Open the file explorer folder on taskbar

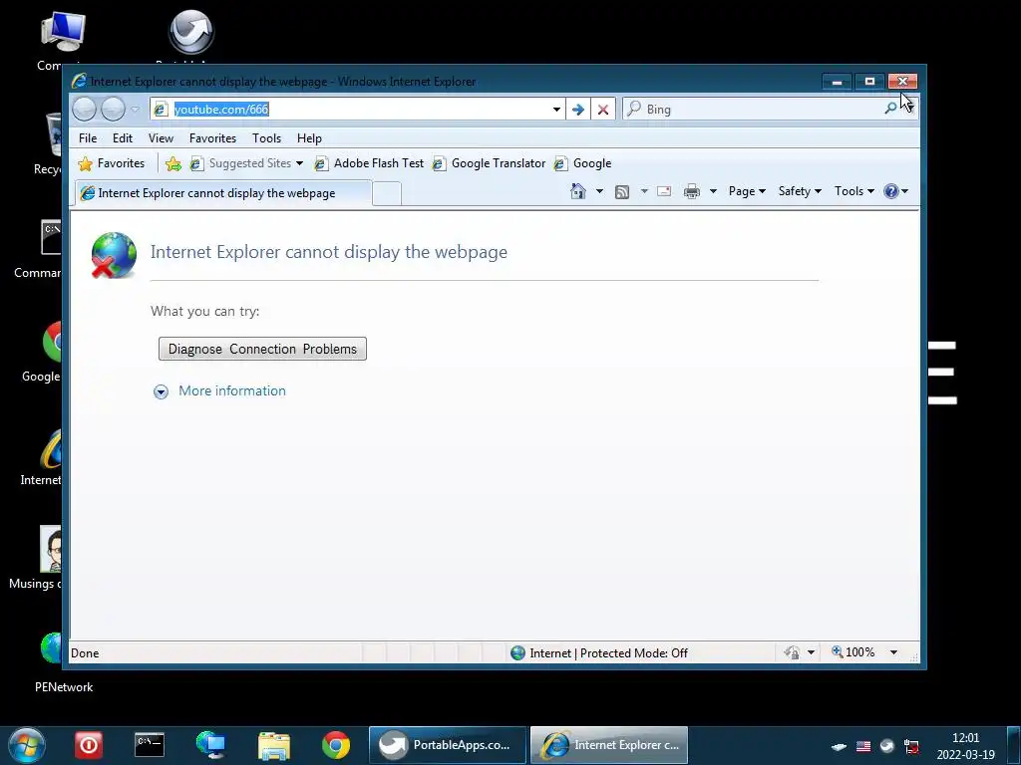pyautogui.click(x=274, y=745)
